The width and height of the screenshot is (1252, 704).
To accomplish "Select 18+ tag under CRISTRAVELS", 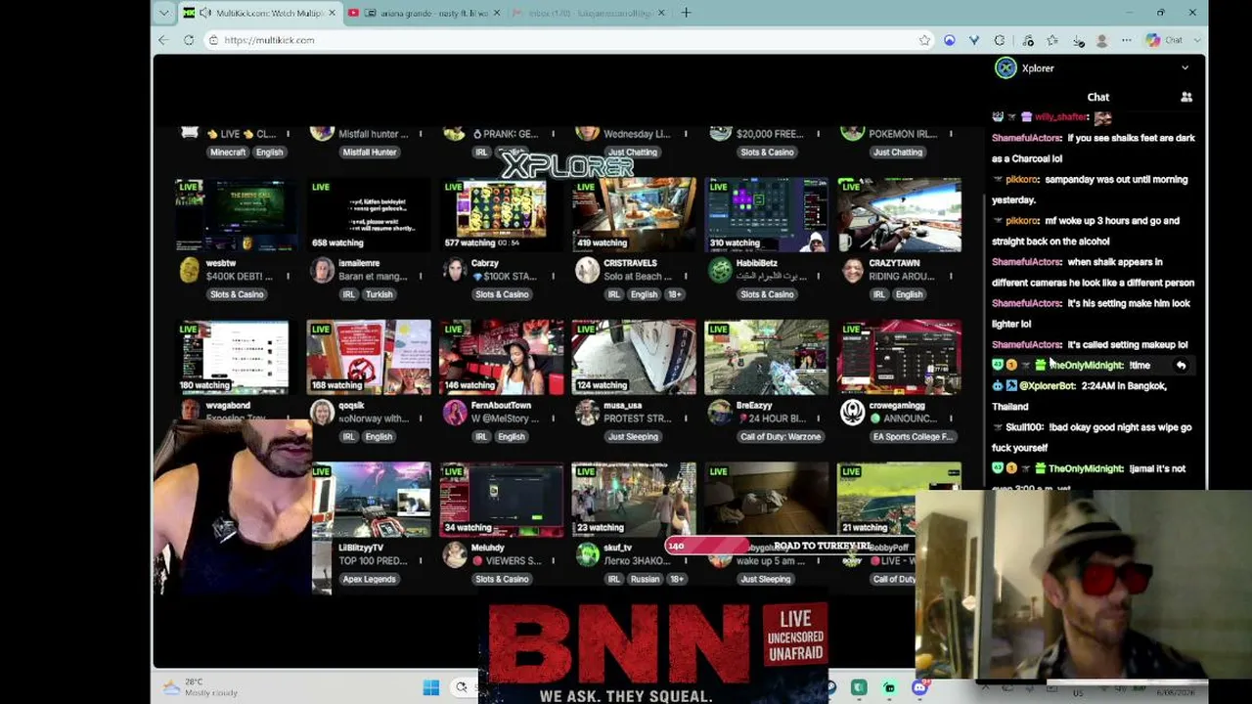I will (x=675, y=294).
